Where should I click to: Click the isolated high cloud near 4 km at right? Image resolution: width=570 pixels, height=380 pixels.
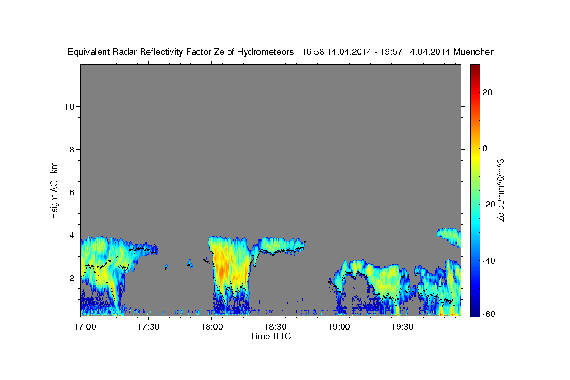(449, 236)
